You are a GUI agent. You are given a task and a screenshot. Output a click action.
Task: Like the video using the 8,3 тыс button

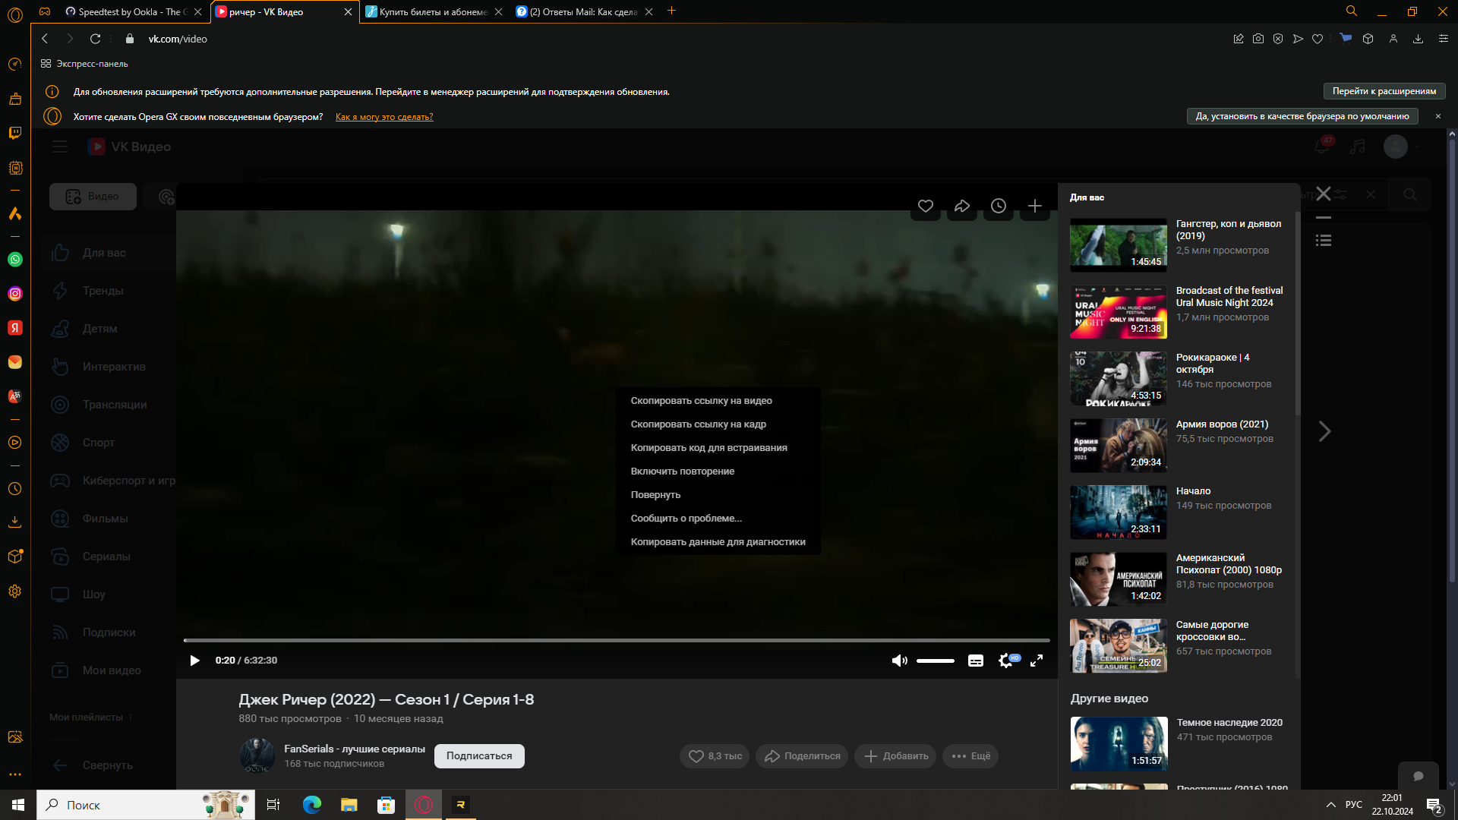pos(715,756)
